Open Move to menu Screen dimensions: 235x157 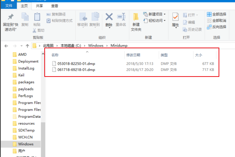[82, 20]
